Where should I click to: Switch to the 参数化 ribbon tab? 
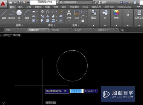[x=38, y=7]
